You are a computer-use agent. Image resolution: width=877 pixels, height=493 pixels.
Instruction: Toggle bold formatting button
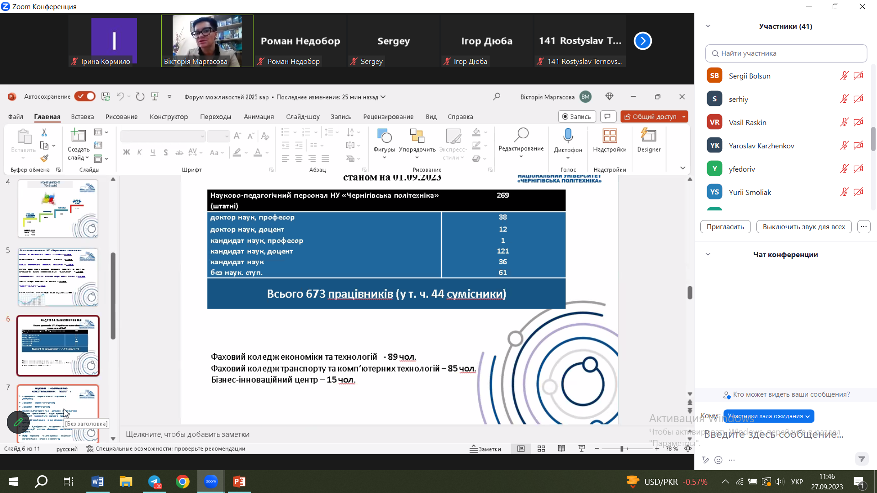(x=127, y=152)
